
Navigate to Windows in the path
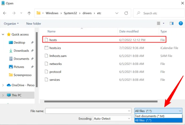pos(52,13)
